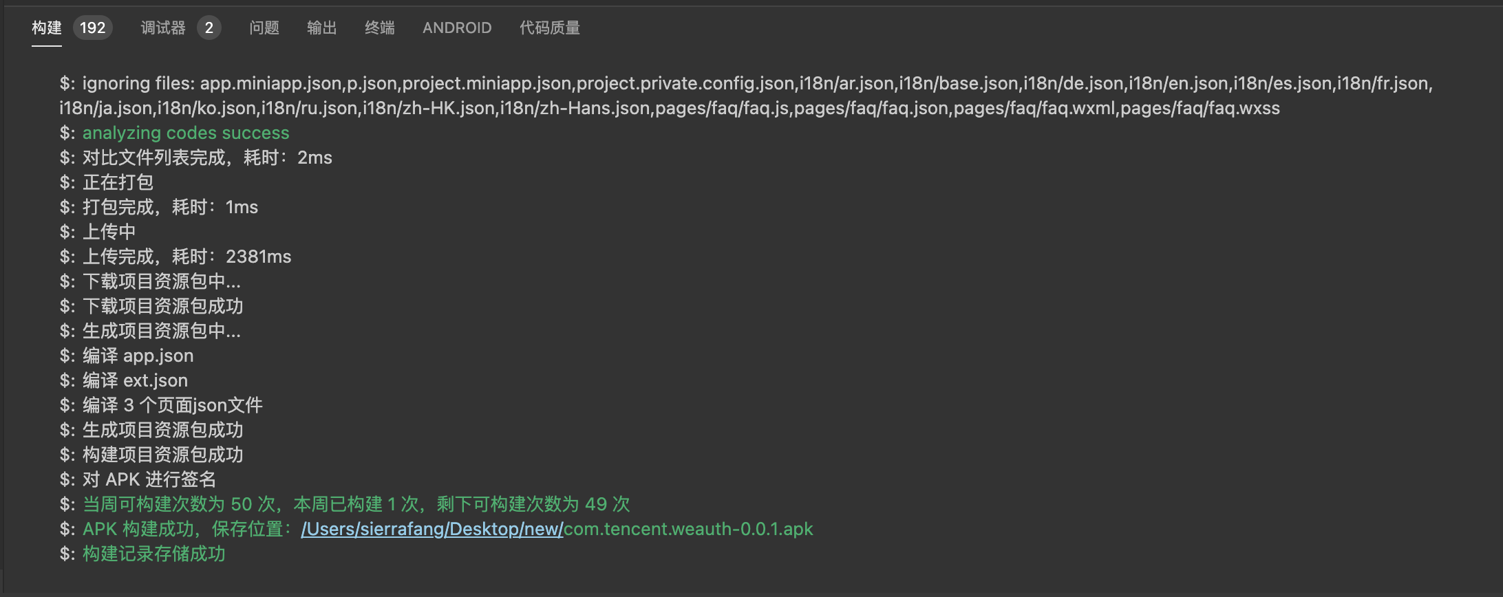1503x597 pixels.
Task: Open the ANDROID tab
Action: point(457,28)
